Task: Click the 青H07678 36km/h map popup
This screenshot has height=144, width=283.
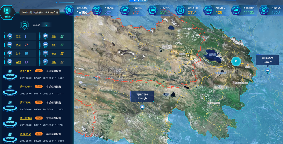Action: 267,60
